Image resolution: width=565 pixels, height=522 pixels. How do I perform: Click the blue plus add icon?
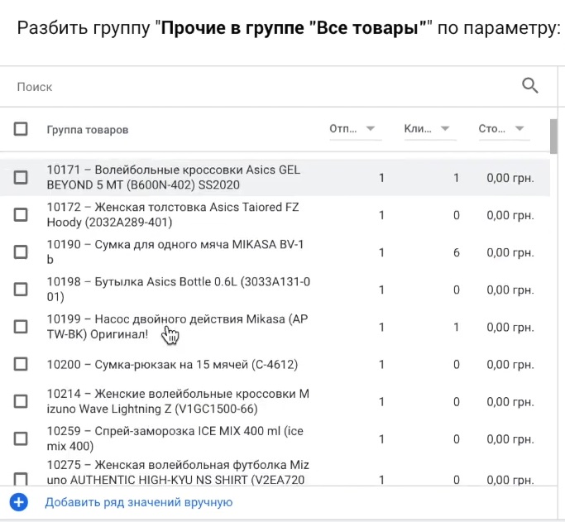19,502
